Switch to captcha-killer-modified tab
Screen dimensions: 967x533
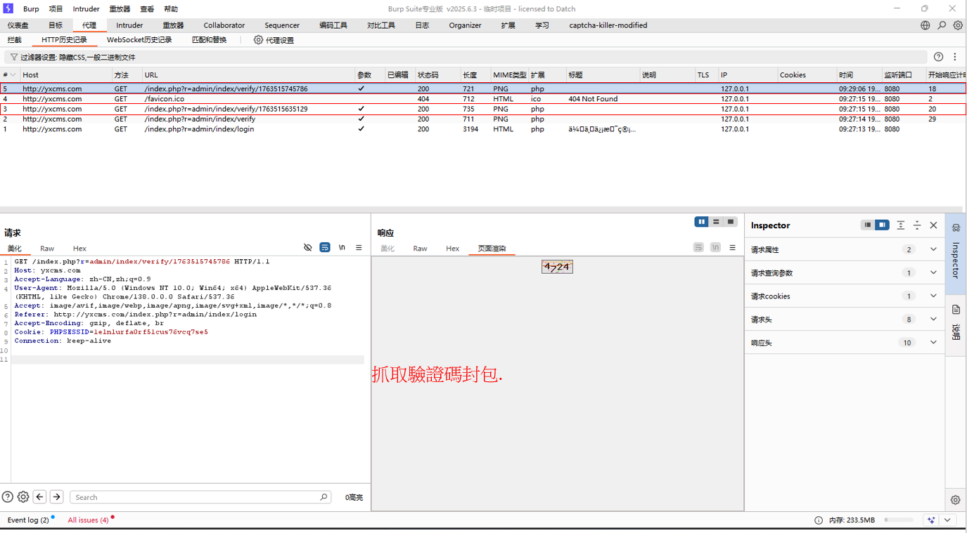[608, 25]
